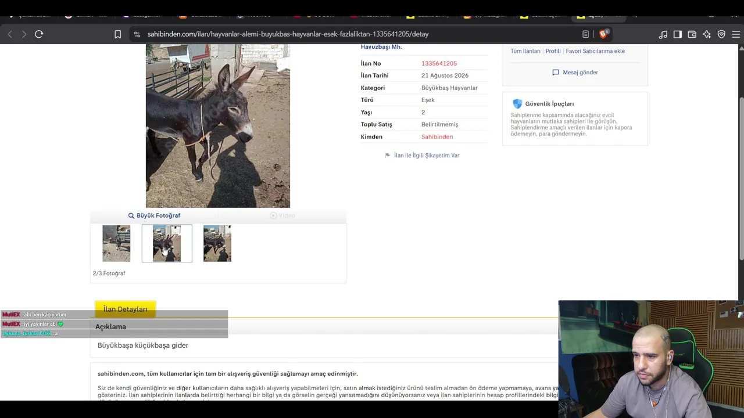The width and height of the screenshot is (744, 418).
Task: Click the Güvenlik İpuçları heading
Action: click(x=549, y=104)
